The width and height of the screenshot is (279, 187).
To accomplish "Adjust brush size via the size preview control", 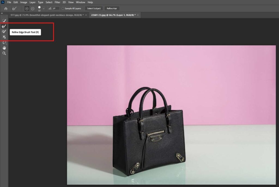I will tap(39, 8).
